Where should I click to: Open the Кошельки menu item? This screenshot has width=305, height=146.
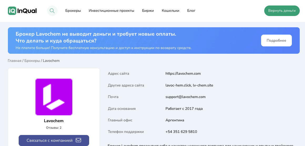(171, 11)
